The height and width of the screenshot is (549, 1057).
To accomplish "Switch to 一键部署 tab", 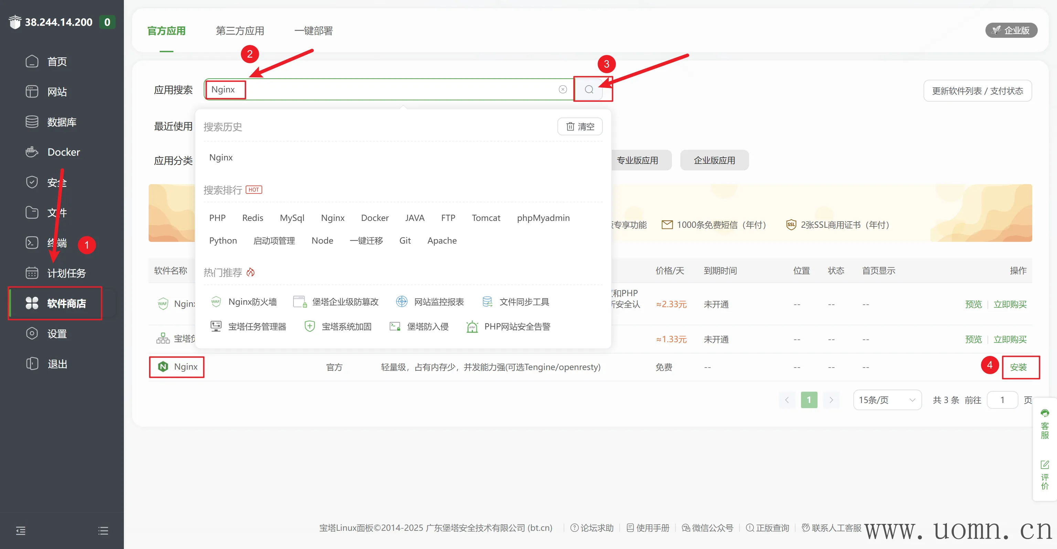I will click(313, 31).
